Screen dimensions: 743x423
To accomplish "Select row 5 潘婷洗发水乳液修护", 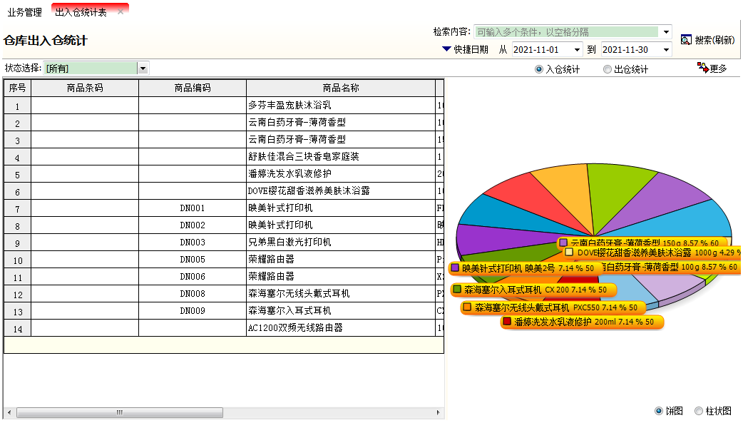I will pyautogui.click(x=224, y=173).
